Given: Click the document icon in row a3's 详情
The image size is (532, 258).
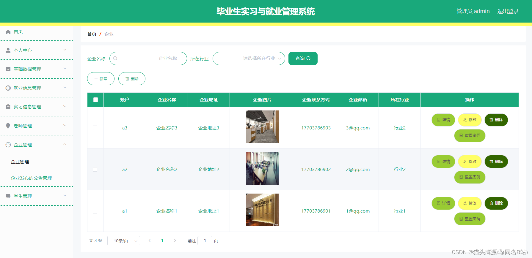Looking at the screenshot, I should 439,120.
